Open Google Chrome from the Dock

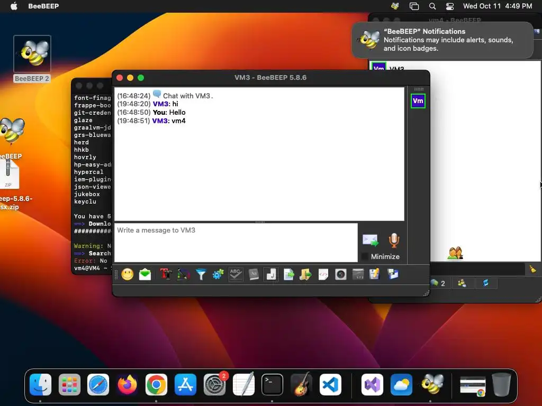coord(156,384)
